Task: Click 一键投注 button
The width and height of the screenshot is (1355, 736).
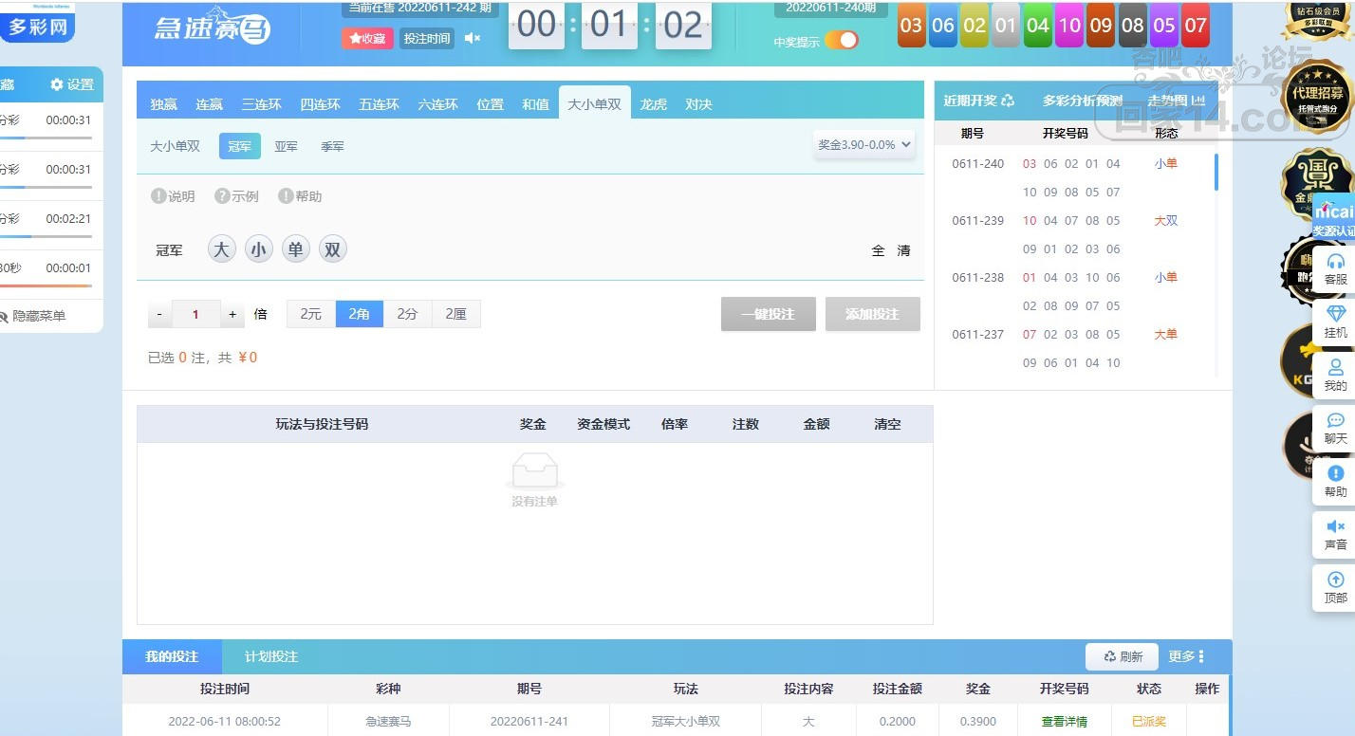Action: tap(768, 314)
